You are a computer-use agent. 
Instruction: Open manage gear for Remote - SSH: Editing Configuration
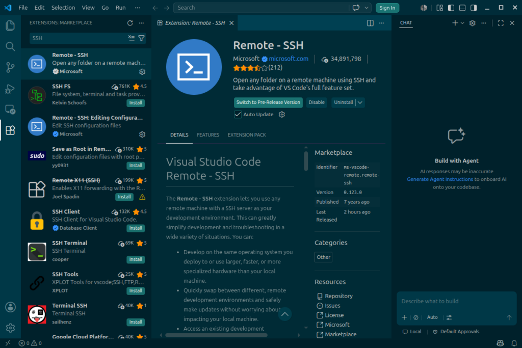(x=142, y=134)
